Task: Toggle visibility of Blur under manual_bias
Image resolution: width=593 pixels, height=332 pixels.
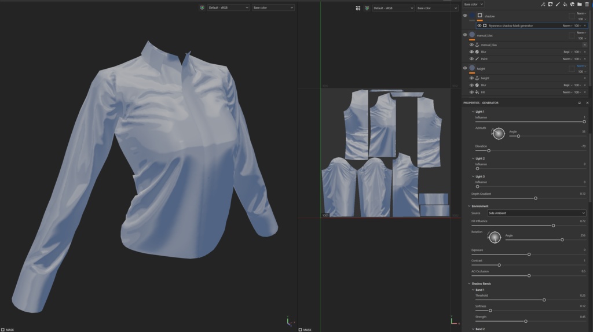Action: pyautogui.click(x=471, y=51)
